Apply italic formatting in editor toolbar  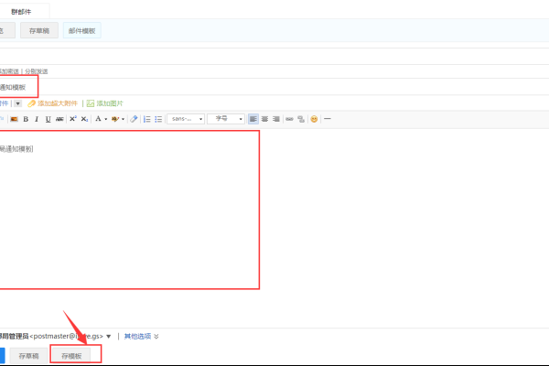pyautogui.click(x=38, y=119)
